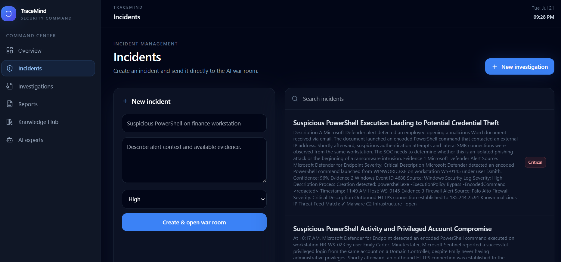The height and width of the screenshot is (262, 561).
Task: Click the TraceMind logo icon
Action: click(8, 14)
